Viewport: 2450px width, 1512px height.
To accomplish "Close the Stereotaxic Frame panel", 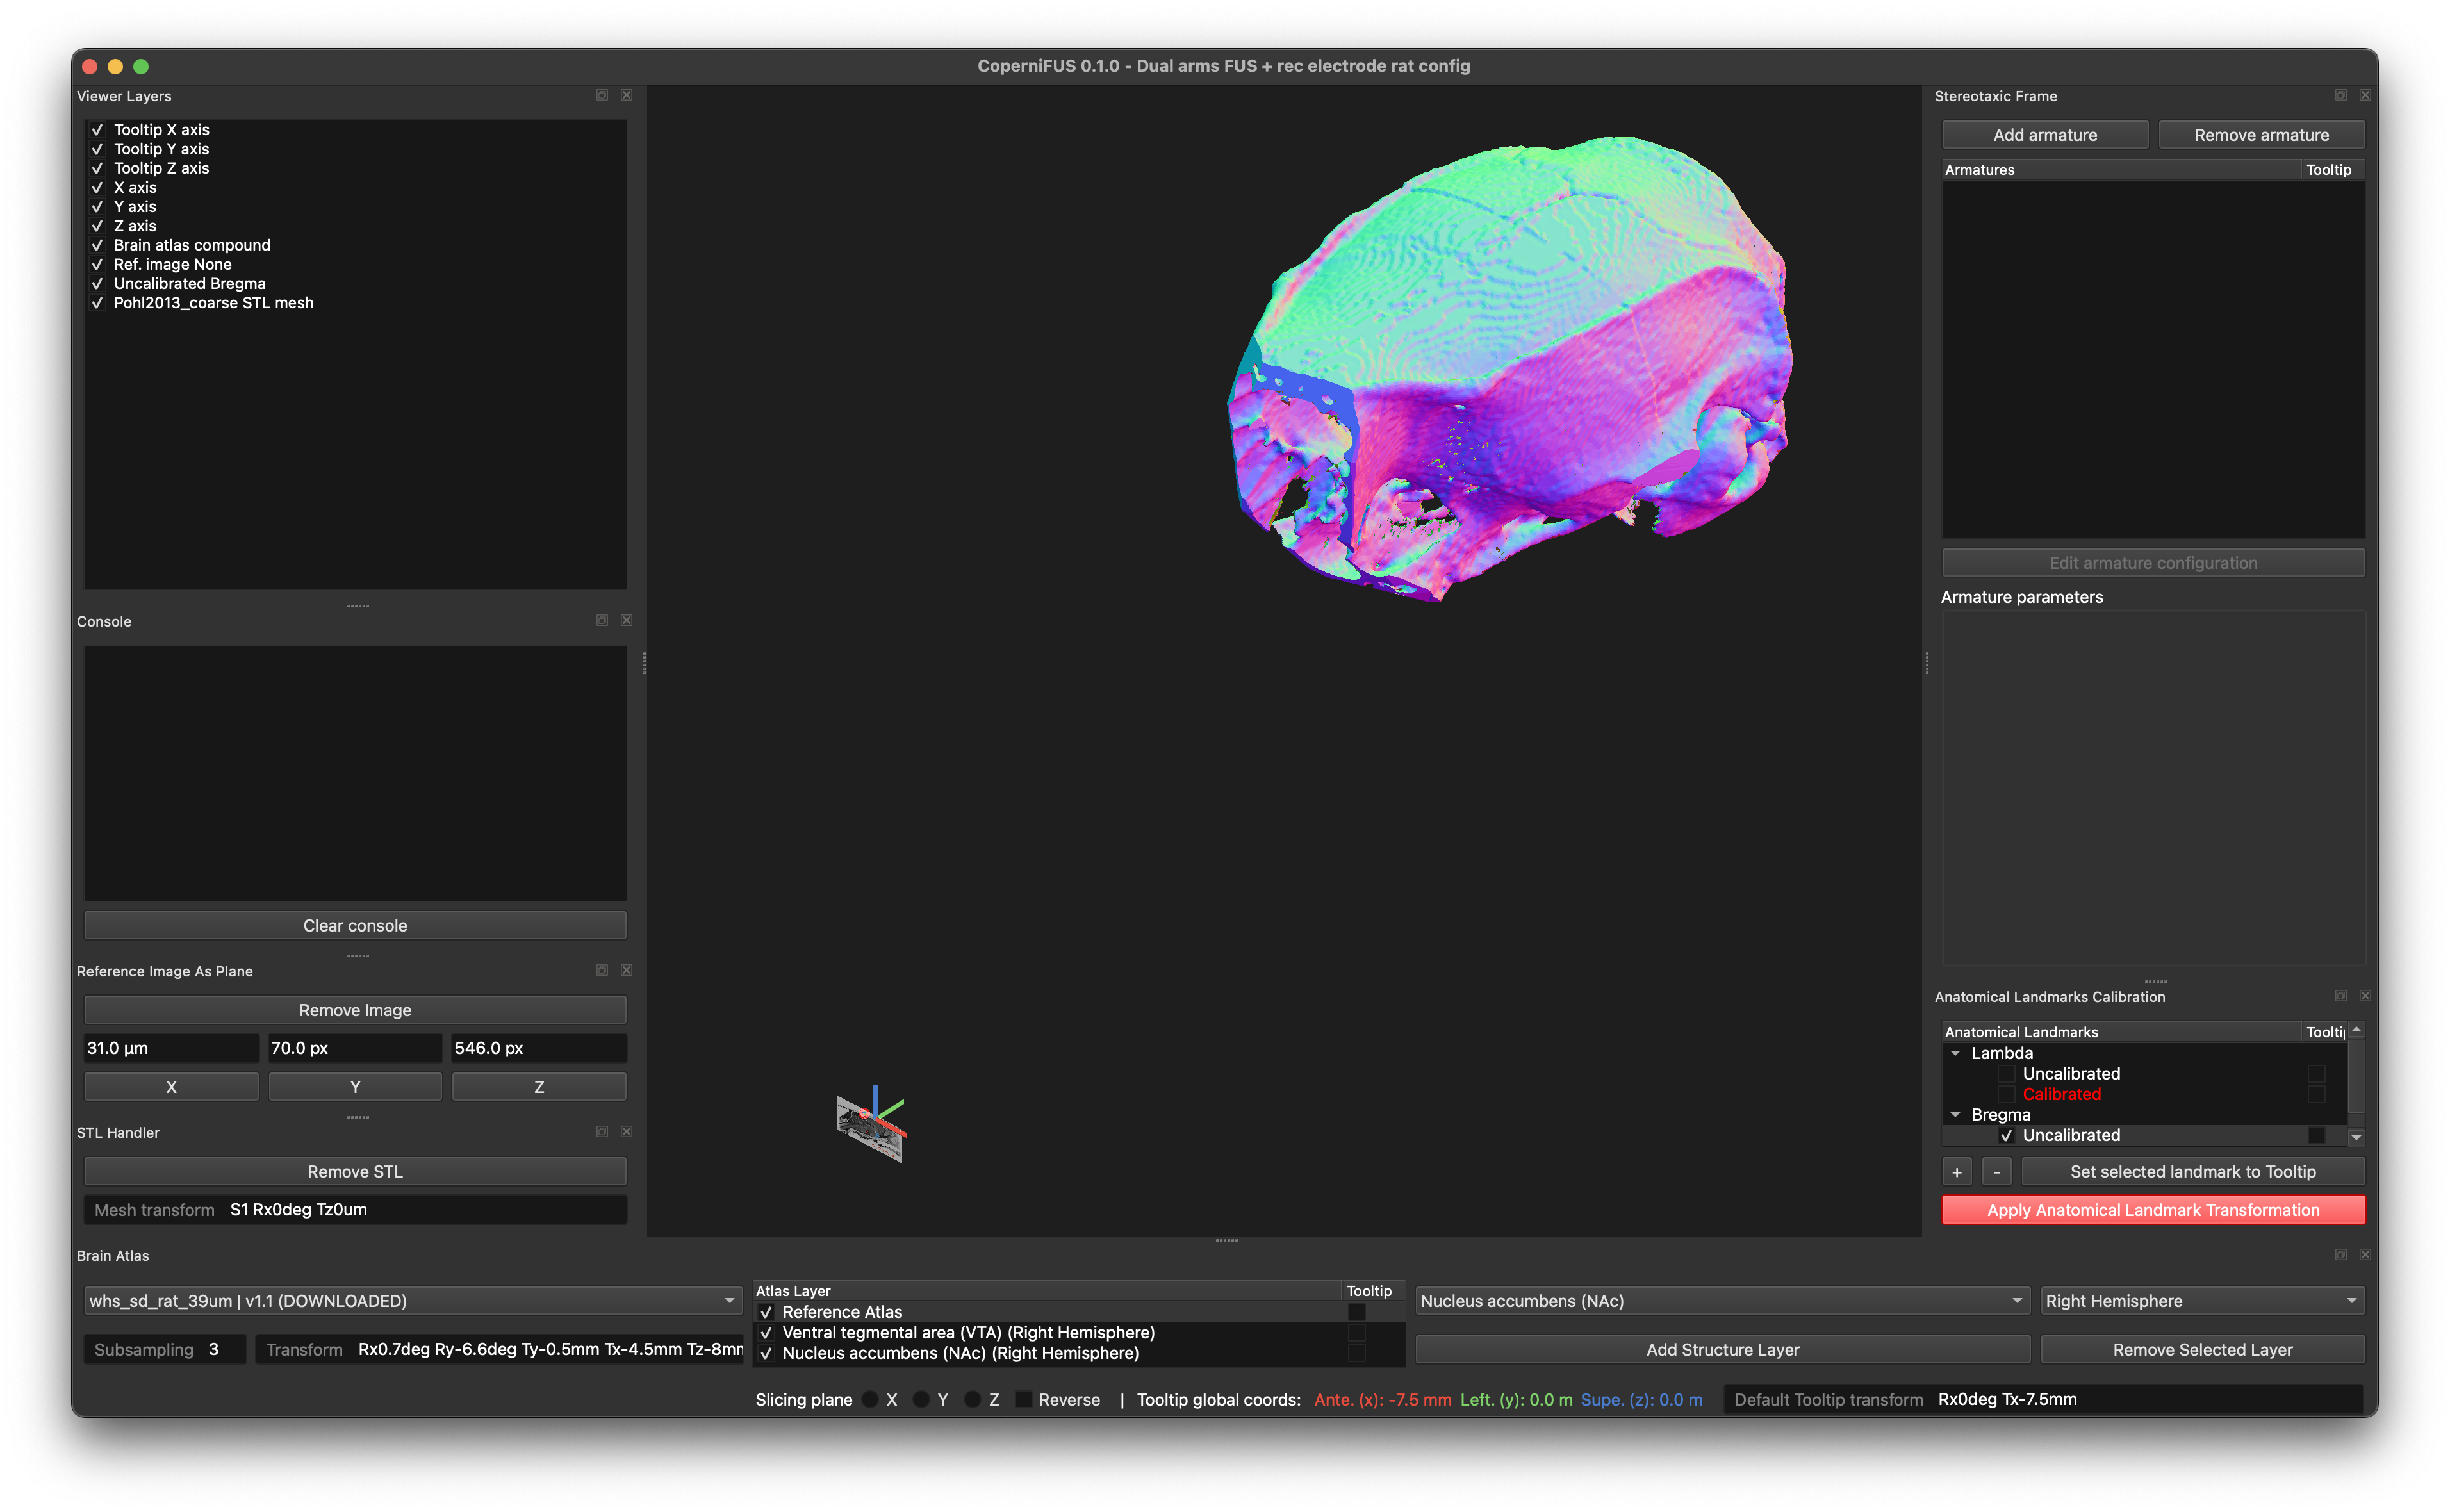I will pyautogui.click(x=2365, y=95).
